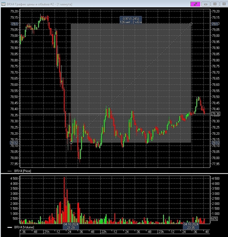Click the horizontal current price line
Screen dimensions: 228x237
[x=115, y=114]
